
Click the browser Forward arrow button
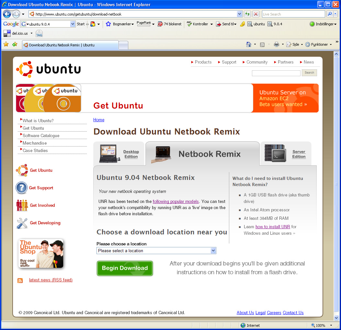(x=16, y=14)
